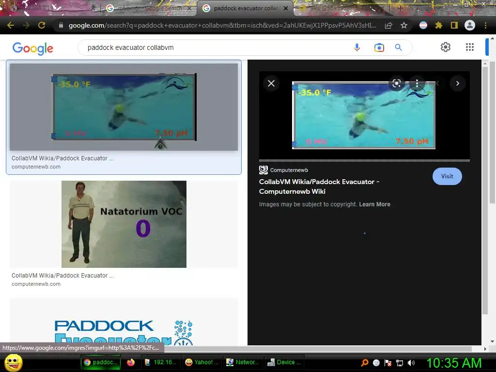The height and width of the screenshot is (372, 496).
Task: Share this page using the address bar share icon
Action: (388, 25)
